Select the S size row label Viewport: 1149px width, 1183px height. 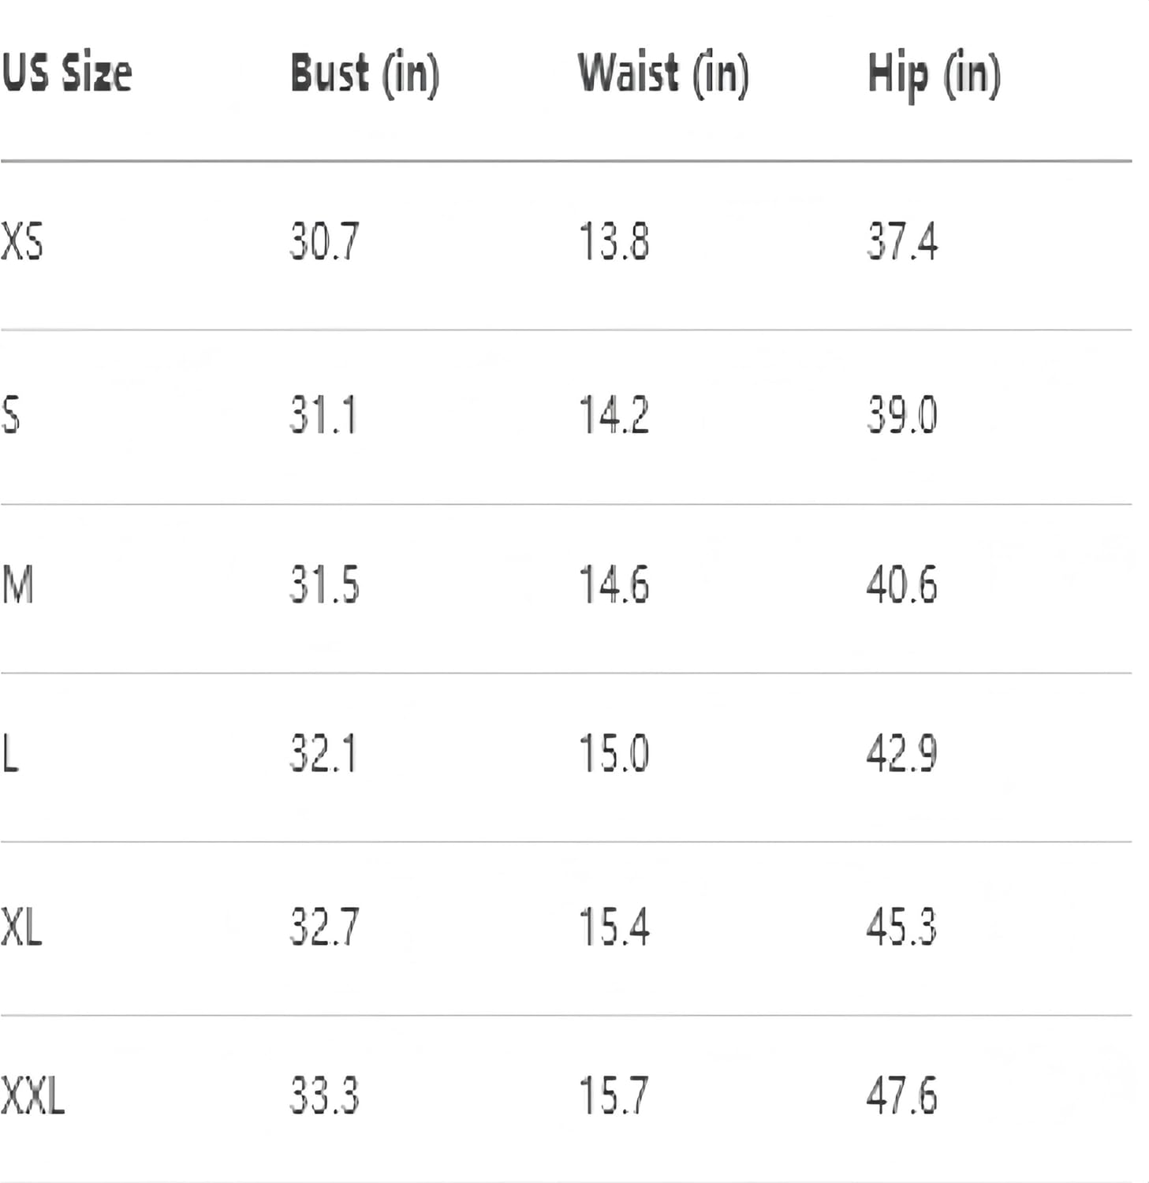(11, 415)
